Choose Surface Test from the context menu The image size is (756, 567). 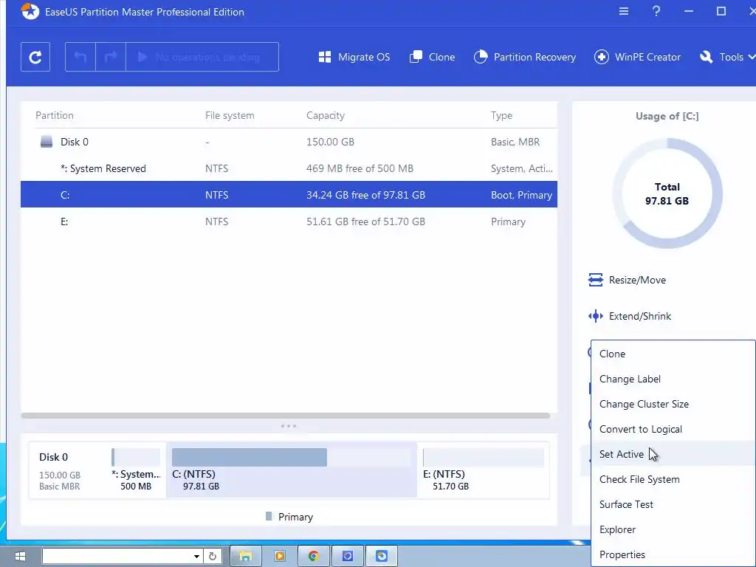click(x=673, y=504)
